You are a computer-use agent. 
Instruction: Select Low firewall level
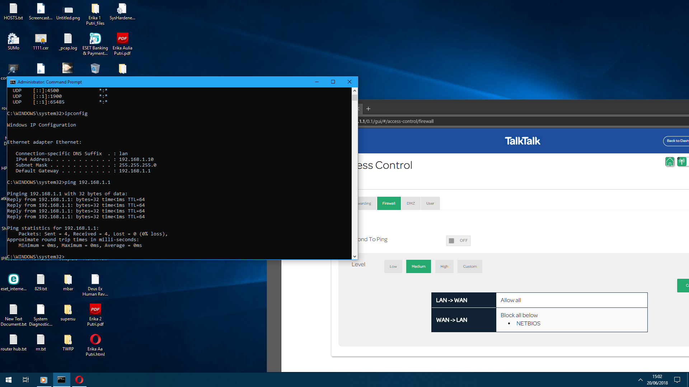[x=393, y=266]
